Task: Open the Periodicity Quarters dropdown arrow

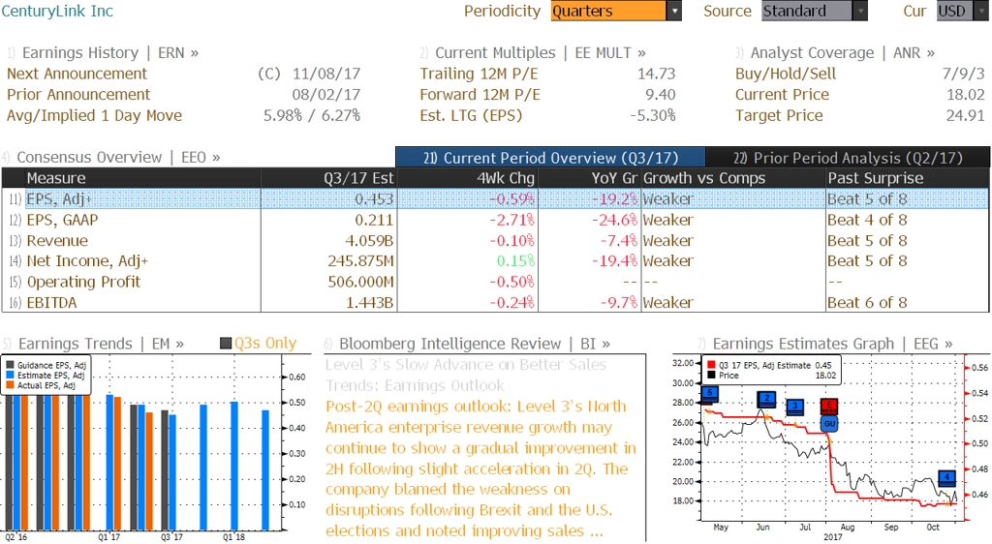Action: coord(674,11)
